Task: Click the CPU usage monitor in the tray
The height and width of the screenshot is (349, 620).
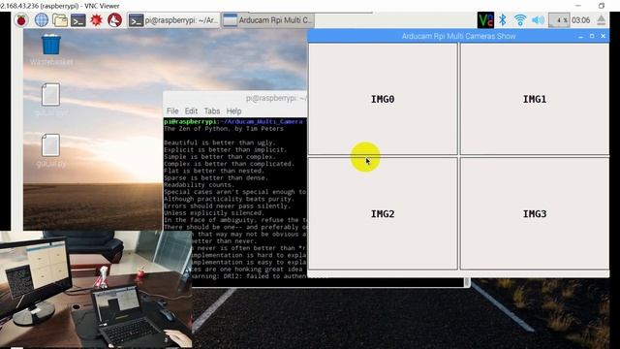Action: coord(559,20)
